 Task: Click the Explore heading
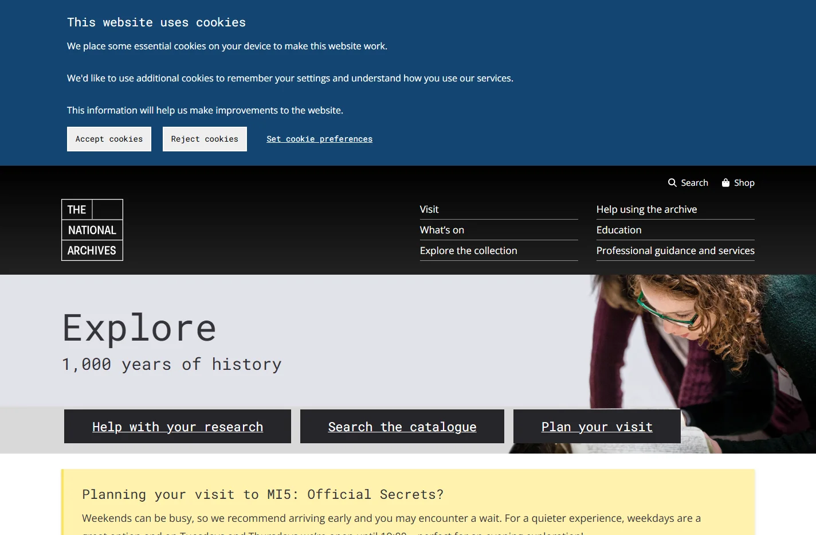click(x=139, y=328)
